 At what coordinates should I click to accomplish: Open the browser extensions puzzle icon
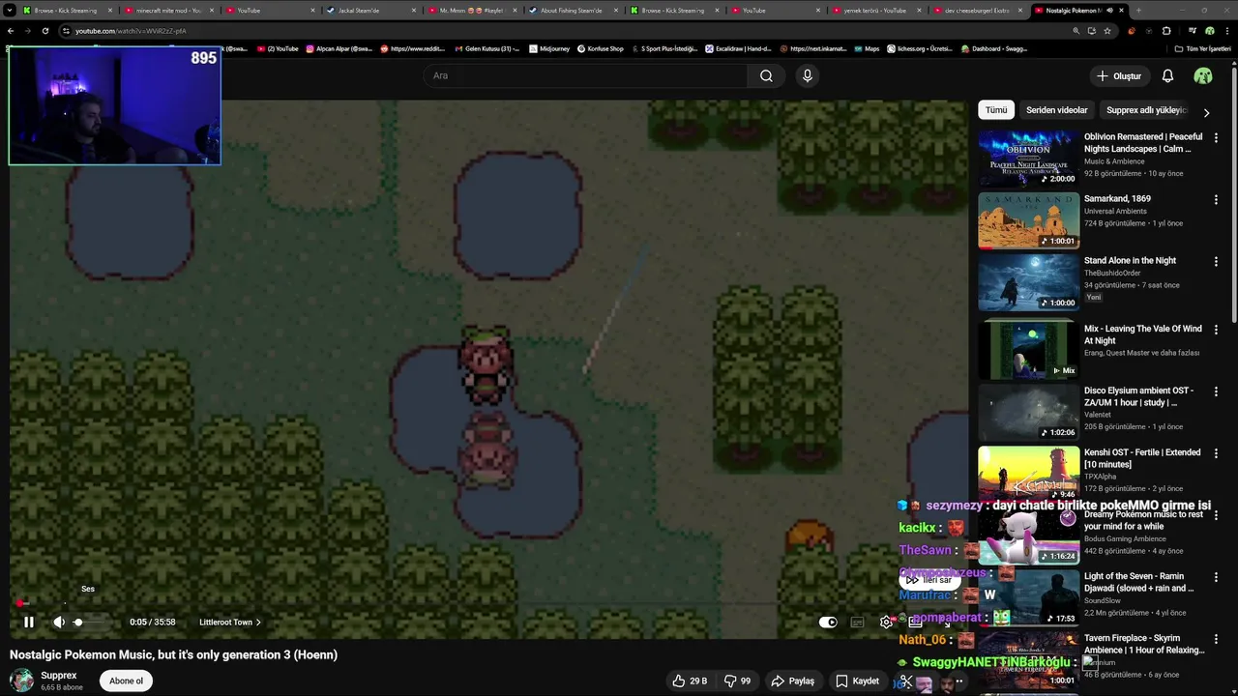(1166, 31)
